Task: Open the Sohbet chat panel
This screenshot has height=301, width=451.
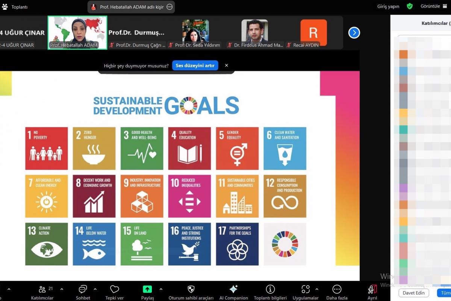Action: click(83, 292)
